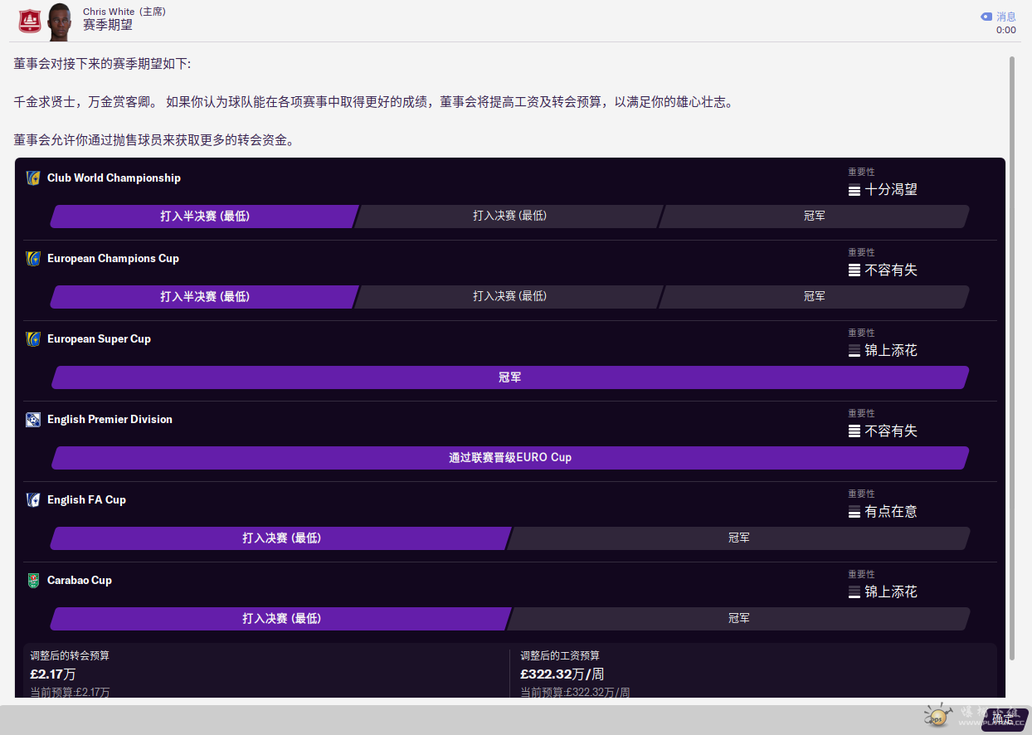Click 冠军 bar for European Super Cup
Image resolution: width=1032 pixels, height=735 pixels.
(510, 377)
